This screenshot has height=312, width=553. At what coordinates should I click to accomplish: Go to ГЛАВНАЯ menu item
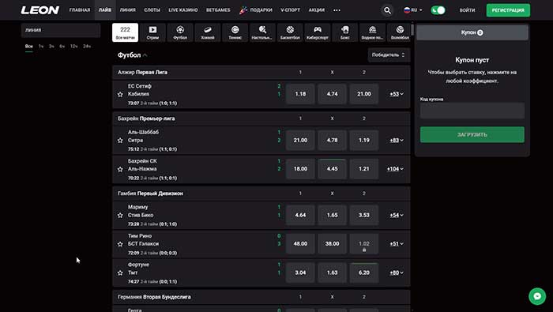pyautogui.click(x=80, y=10)
